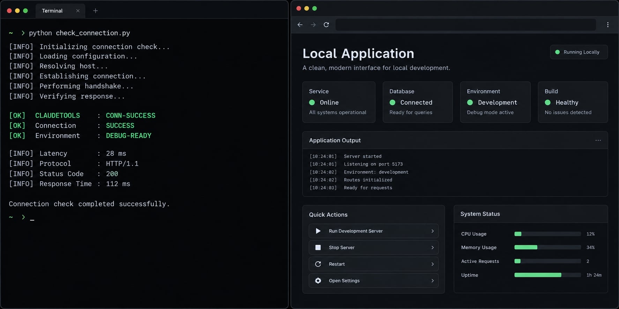Click the stop square icon

318,247
